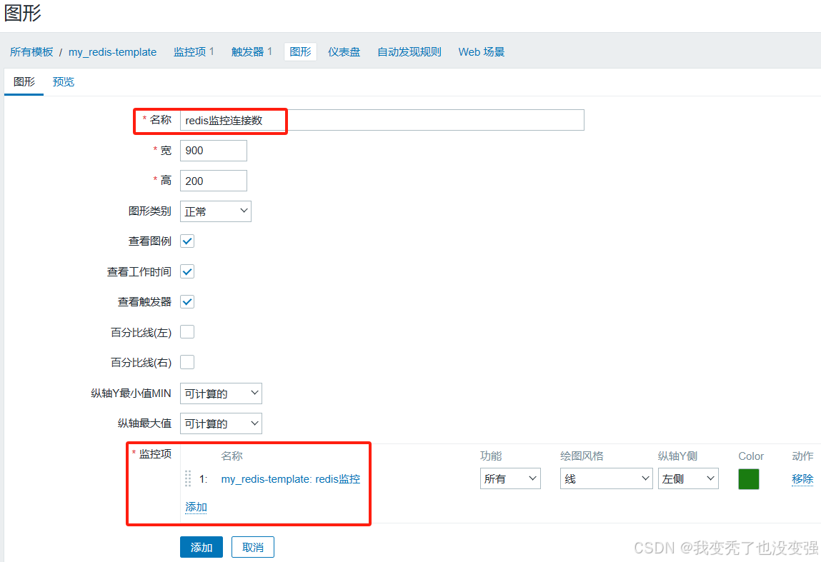821x562 pixels.
Task: Open the green Color swatch picker
Action: (x=749, y=478)
